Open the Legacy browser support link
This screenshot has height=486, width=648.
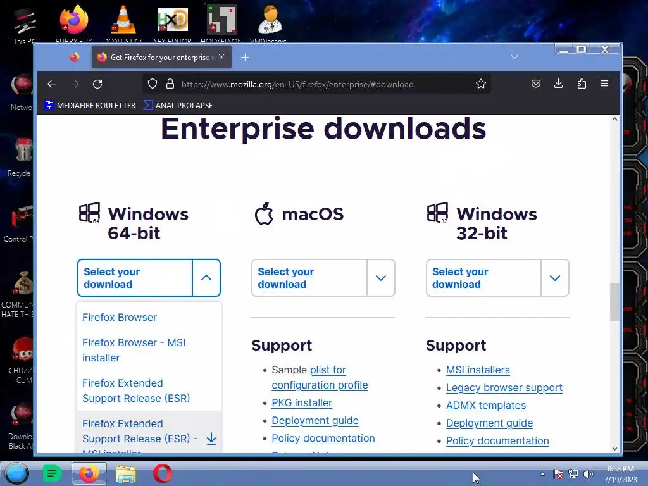coord(504,388)
